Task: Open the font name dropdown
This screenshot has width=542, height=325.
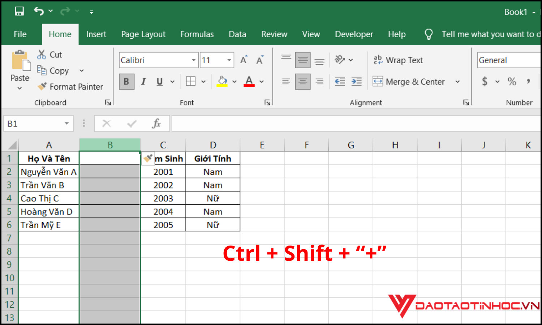Action: tap(193, 60)
